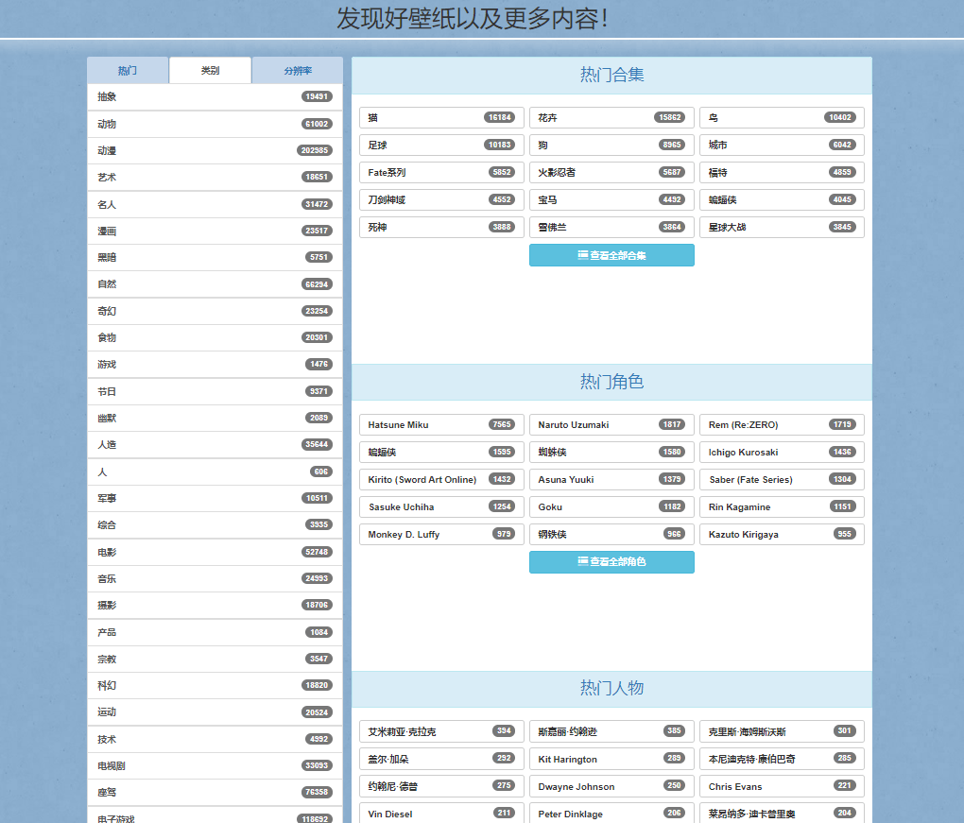This screenshot has width=964, height=823.
Task: Open the 艺术 category
Action: [215, 177]
